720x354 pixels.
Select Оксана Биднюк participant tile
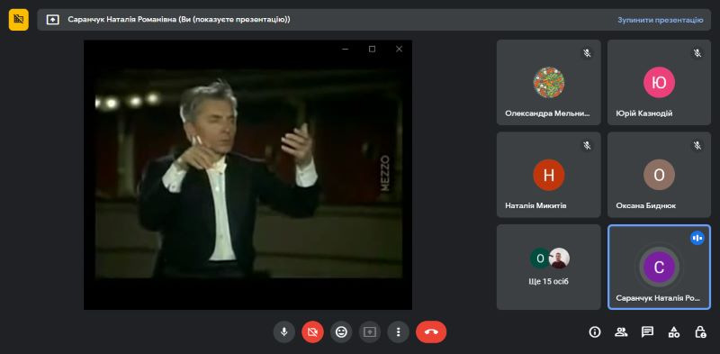coord(659,175)
